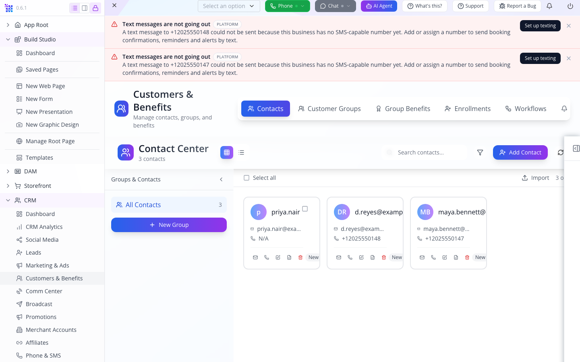The image size is (580, 362).
Task: Tick the checkbox on priya.nair card
Action: (305, 209)
